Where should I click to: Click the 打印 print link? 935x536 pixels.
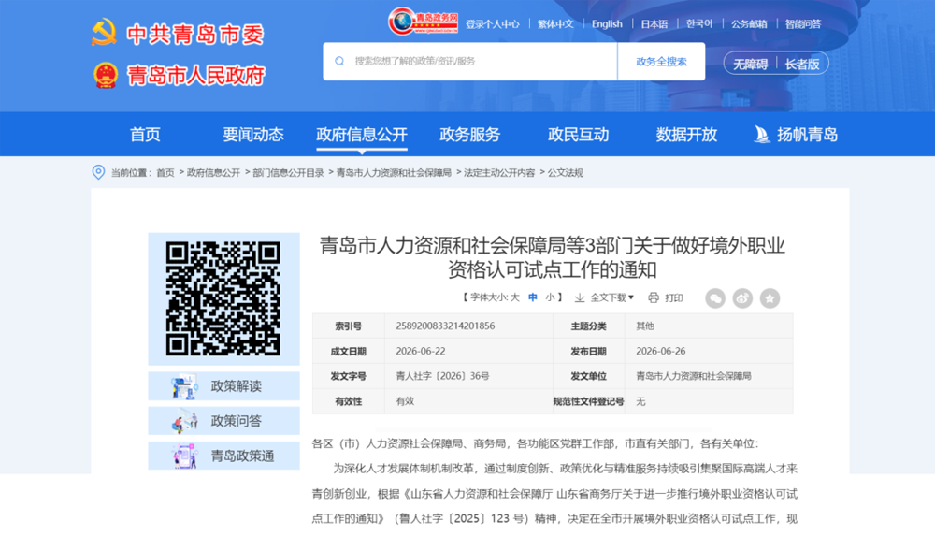coord(673,297)
